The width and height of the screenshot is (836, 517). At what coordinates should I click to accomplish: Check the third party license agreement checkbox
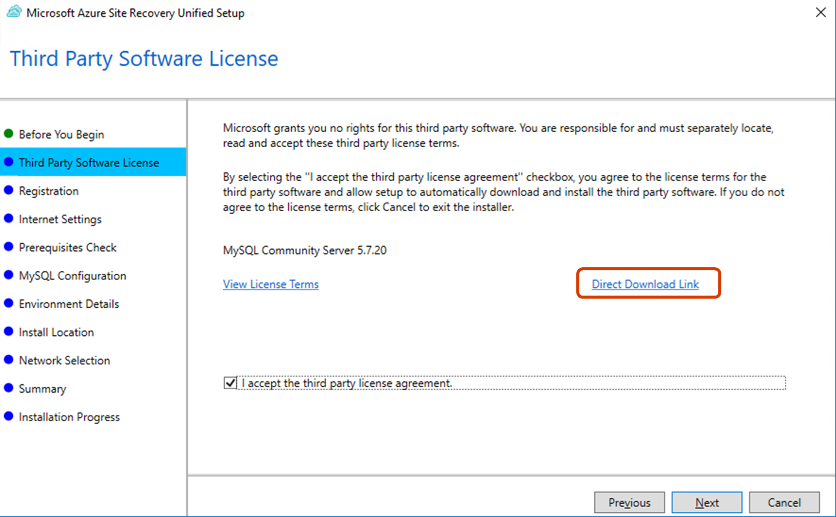click(230, 383)
